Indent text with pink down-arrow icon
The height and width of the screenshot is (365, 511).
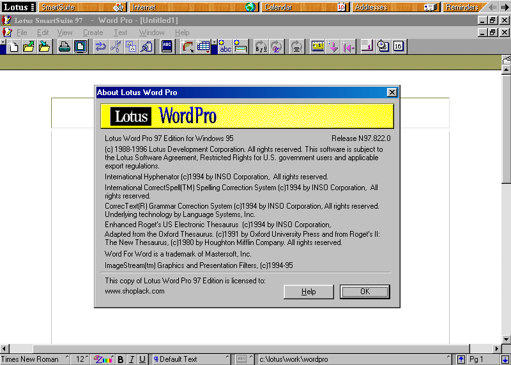[x=333, y=47]
